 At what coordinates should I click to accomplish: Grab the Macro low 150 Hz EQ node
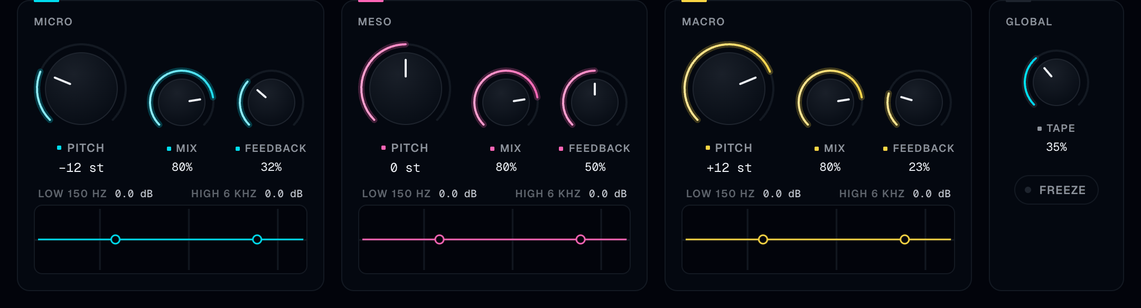tap(763, 239)
